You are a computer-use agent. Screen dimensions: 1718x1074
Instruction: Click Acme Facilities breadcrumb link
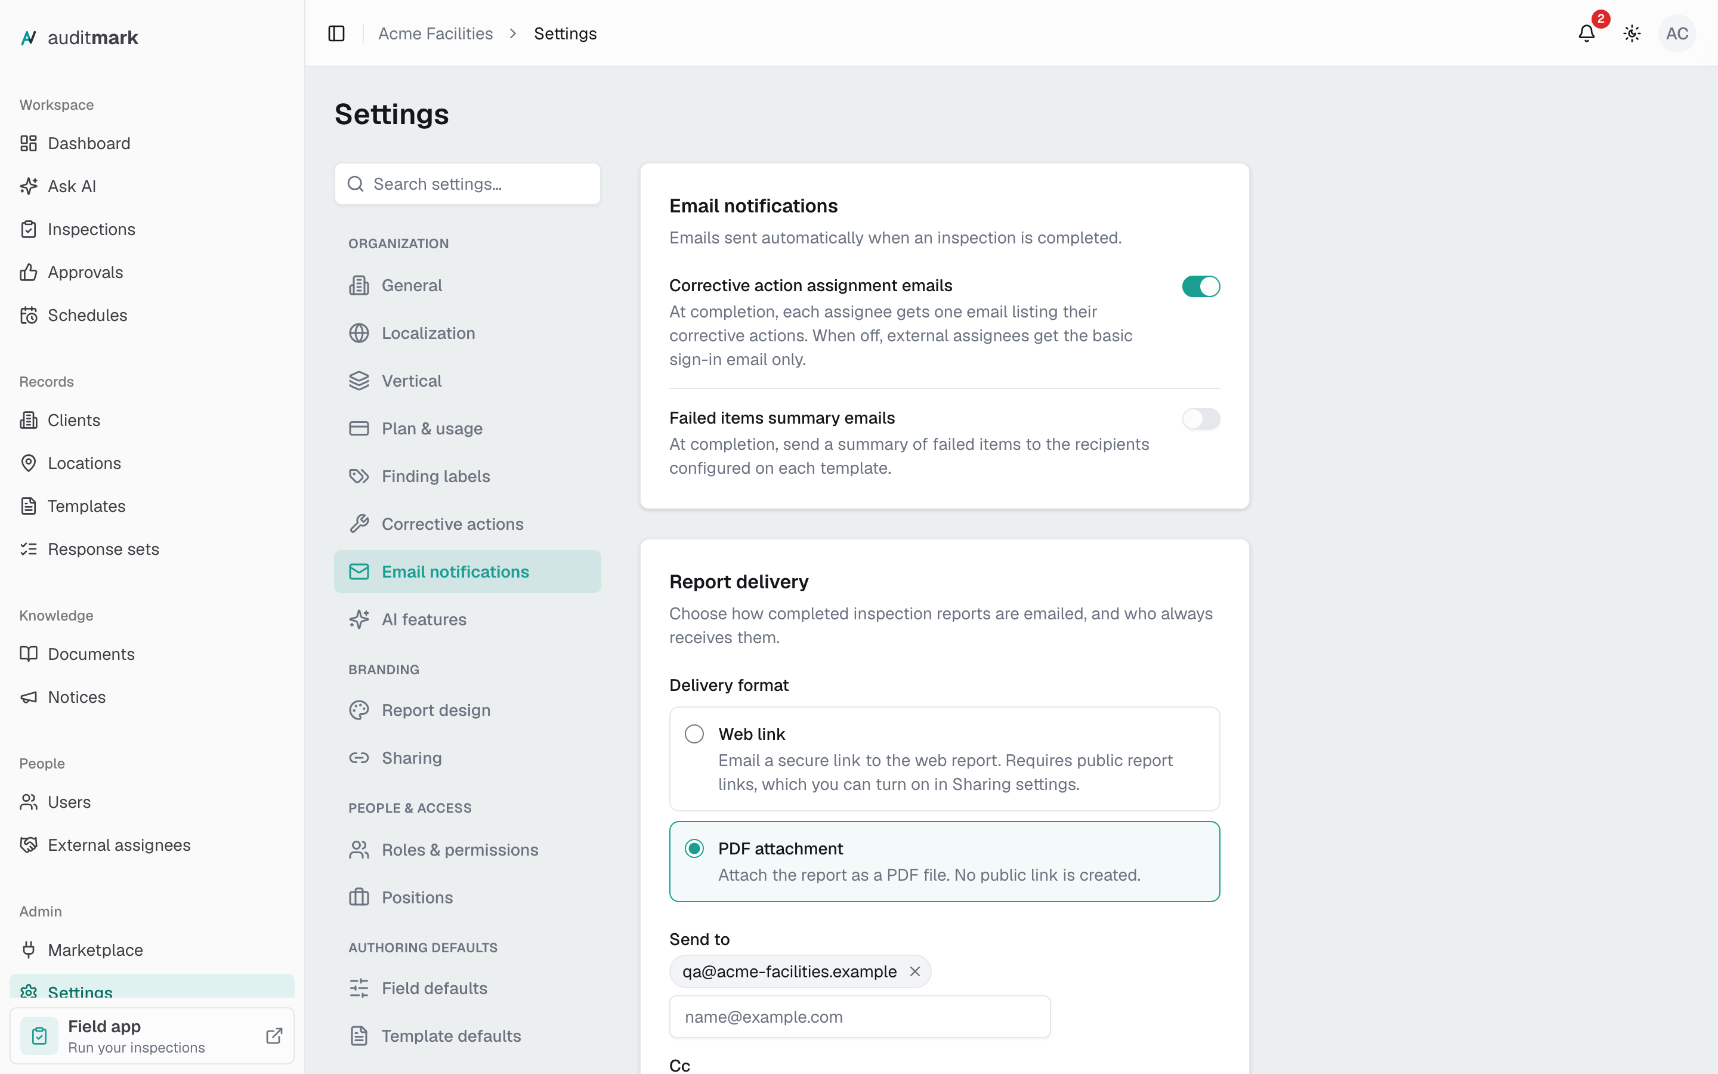click(435, 33)
